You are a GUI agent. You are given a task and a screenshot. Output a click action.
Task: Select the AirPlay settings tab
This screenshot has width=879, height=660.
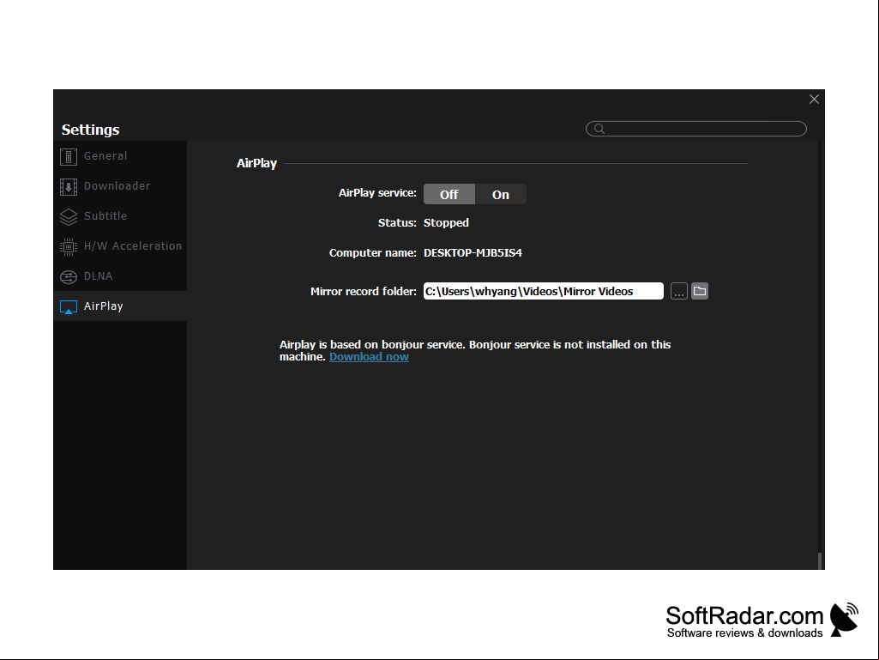[120, 306]
